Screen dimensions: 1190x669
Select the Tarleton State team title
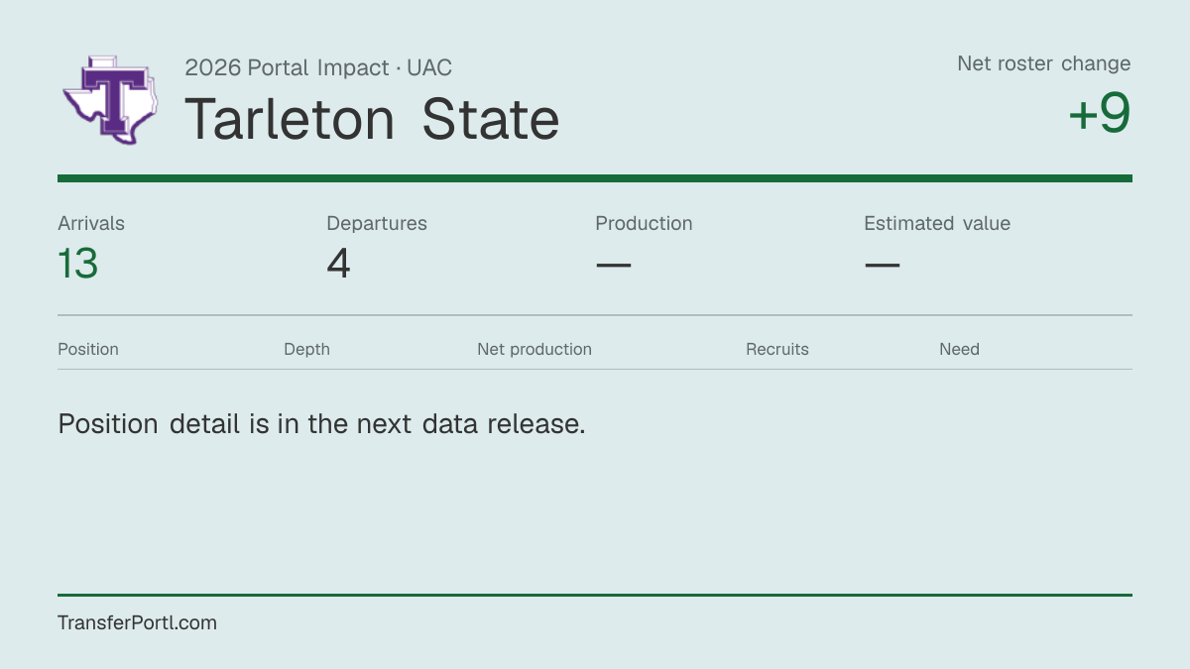tap(372, 119)
